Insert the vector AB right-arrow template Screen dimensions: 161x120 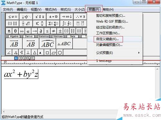[14, 44]
